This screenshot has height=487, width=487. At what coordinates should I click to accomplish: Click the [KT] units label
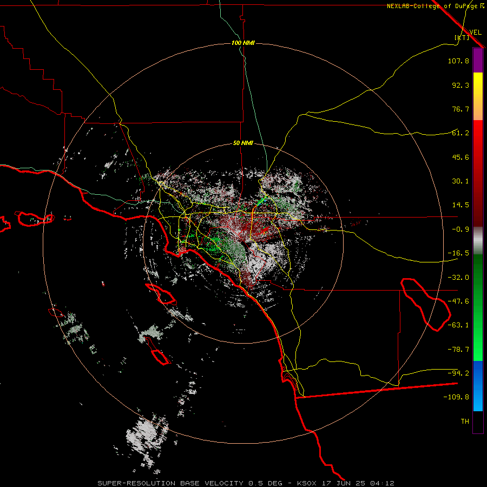click(462, 37)
